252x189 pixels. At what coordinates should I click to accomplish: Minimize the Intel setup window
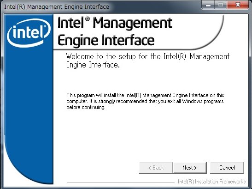[x=208, y=5]
